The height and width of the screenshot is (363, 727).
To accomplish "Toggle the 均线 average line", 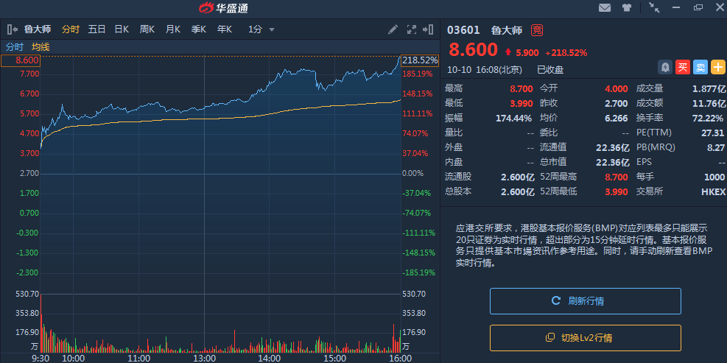I will pos(41,46).
